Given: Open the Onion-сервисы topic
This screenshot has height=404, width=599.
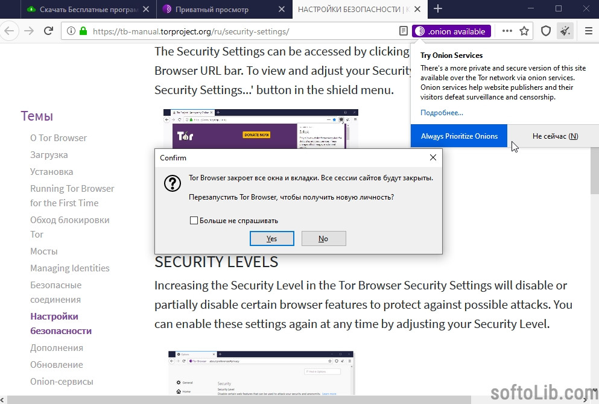Looking at the screenshot, I should tap(62, 382).
